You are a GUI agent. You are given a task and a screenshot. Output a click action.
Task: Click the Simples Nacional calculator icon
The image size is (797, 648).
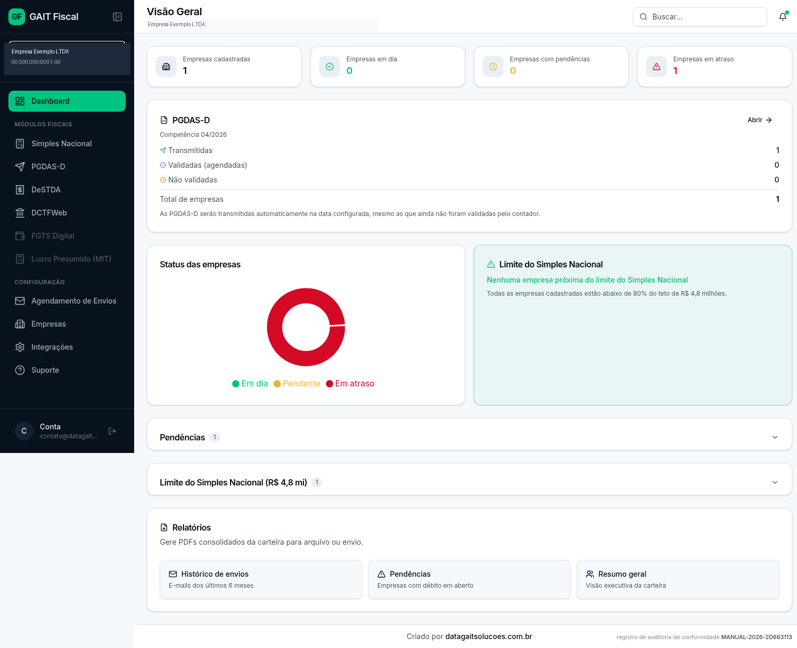(x=20, y=144)
